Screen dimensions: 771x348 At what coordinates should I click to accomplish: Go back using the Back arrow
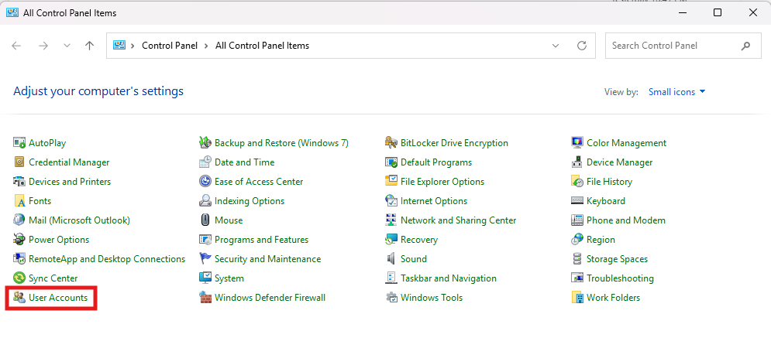(x=16, y=46)
